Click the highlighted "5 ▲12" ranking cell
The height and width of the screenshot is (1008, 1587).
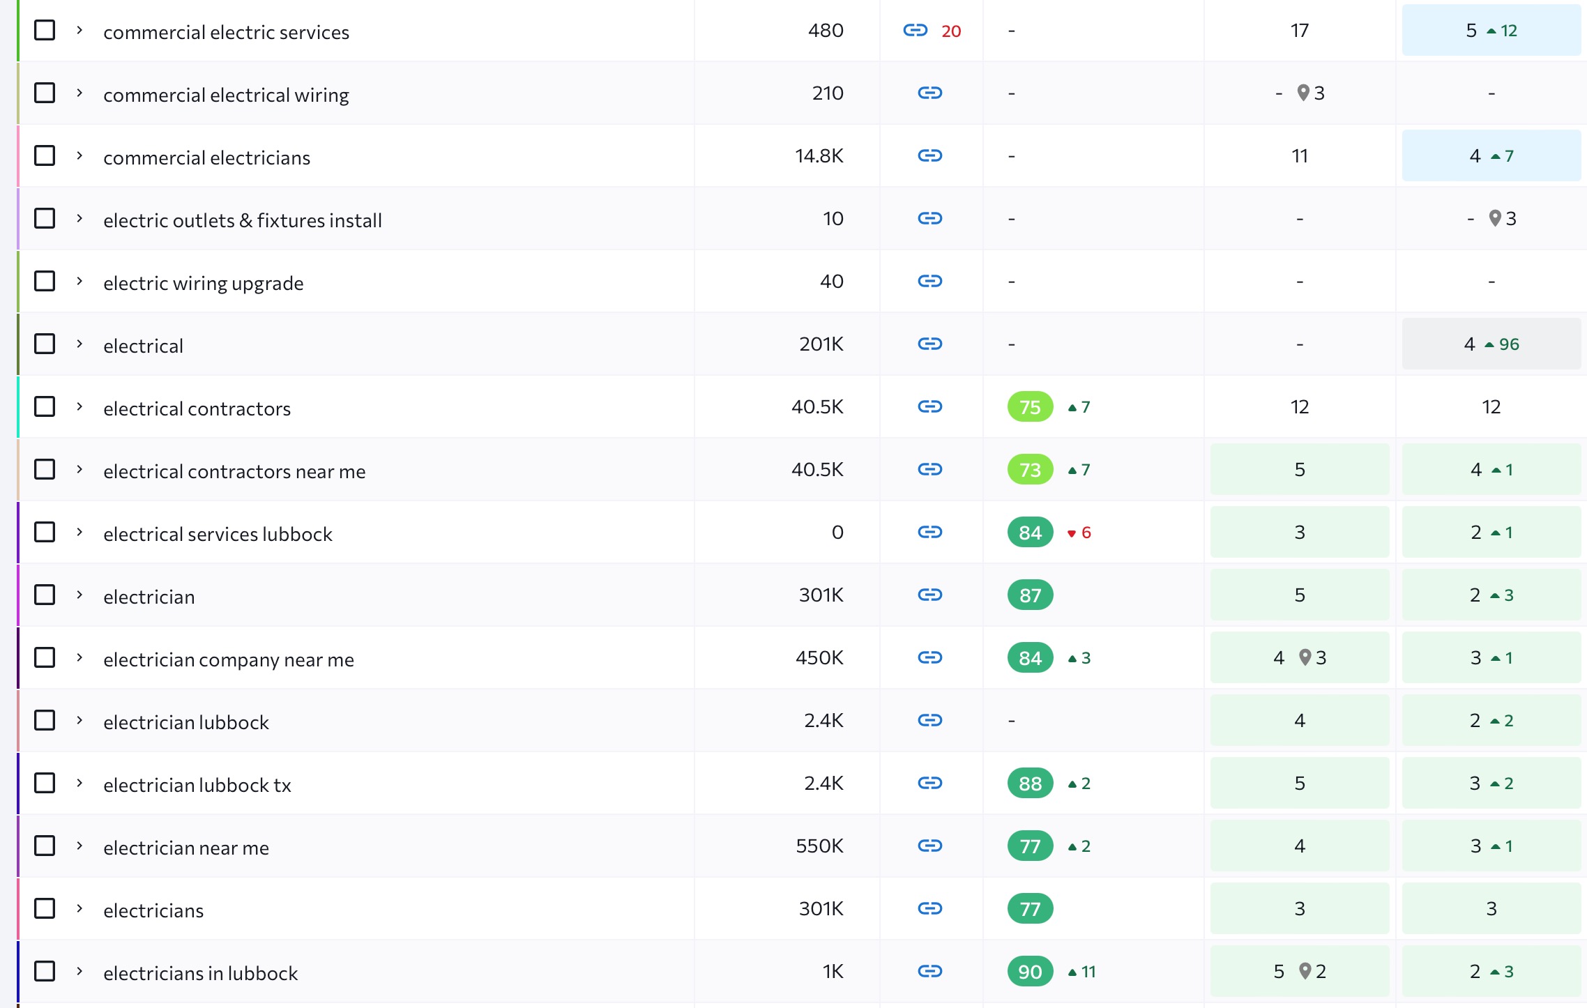point(1491,30)
